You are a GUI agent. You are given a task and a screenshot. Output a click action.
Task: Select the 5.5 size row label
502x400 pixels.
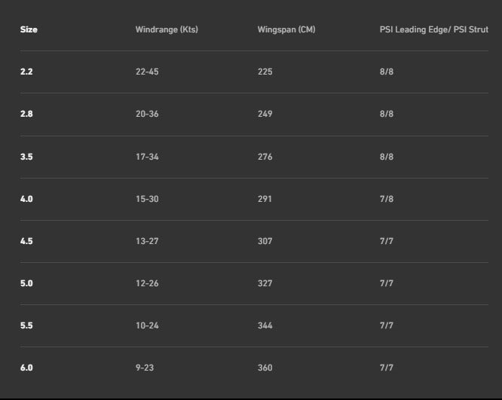pyautogui.click(x=26, y=325)
